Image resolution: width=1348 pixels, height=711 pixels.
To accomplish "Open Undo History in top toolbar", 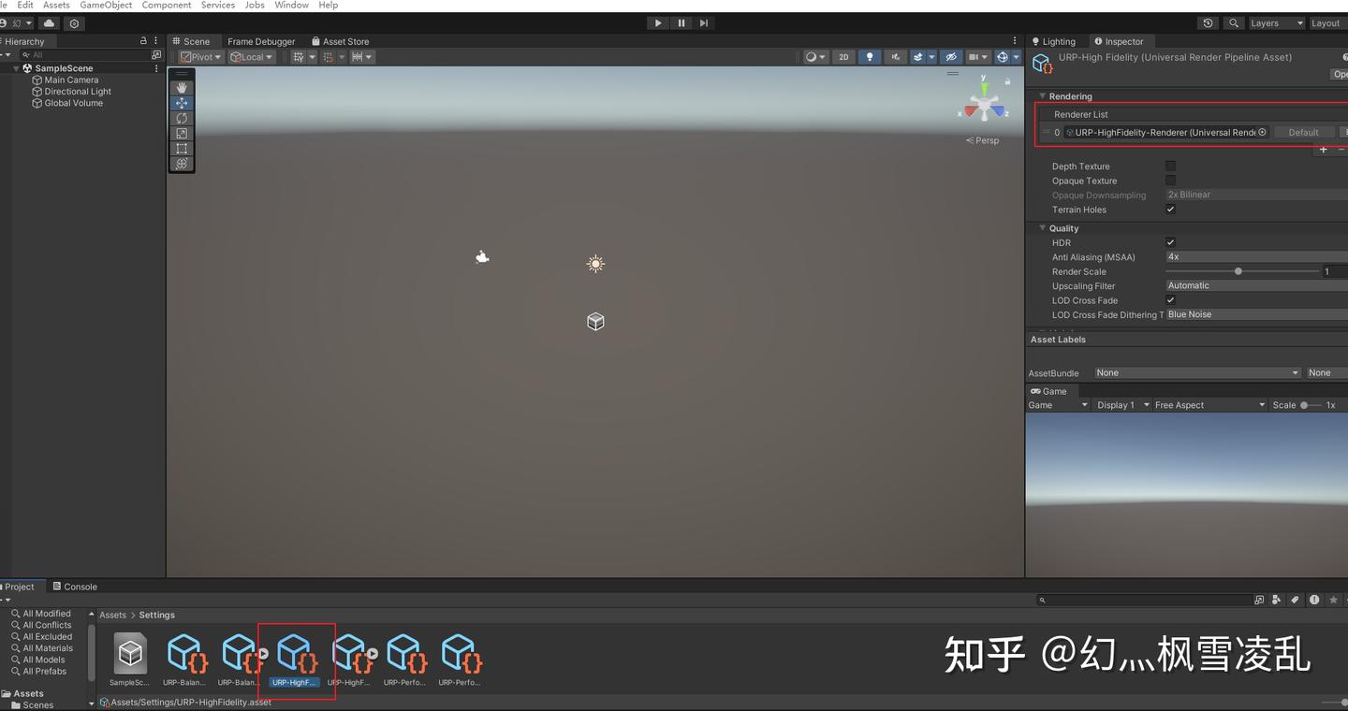I will pyautogui.click(x=1209, y=23).
